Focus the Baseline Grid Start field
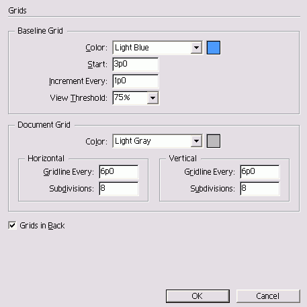The width and height of the screenshot is (307, 307). pos(136,64)
